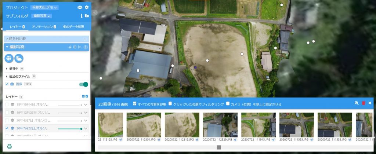
Task: Check the 19年12月25日_オルソ layer checkbox
Action: pos(7,112)
